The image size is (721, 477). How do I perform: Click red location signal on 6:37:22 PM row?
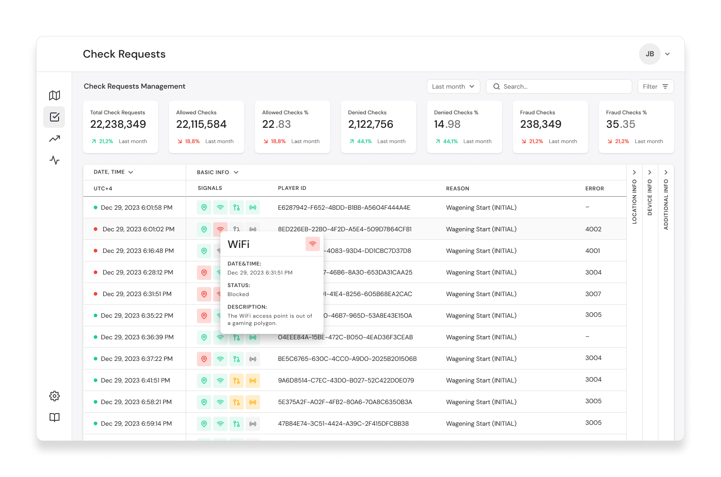click(204, 359)
